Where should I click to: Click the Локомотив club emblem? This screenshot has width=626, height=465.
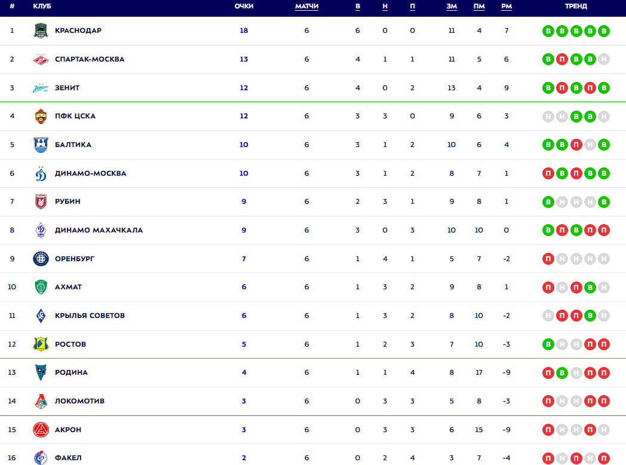[41, 401]
